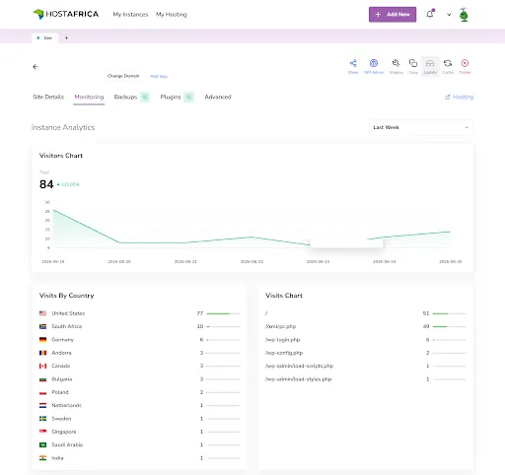Click the Andorra flag icon
Image resolution: width=505 pixels, height=475 pixels.
point(42,353)
